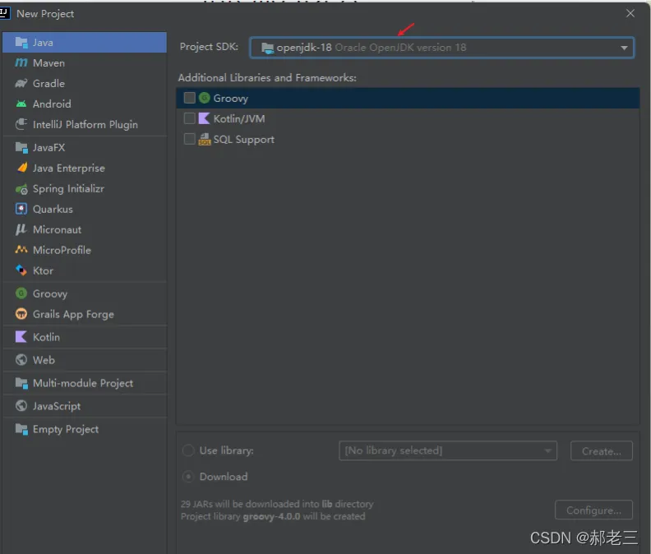651x554 pixels.
Task: Choose Multi-module Project type
Action: tap(85, 383)
